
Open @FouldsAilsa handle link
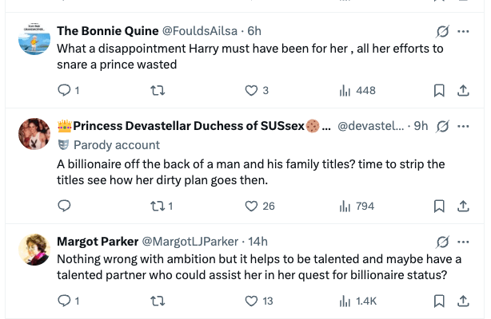coord(203,31)
